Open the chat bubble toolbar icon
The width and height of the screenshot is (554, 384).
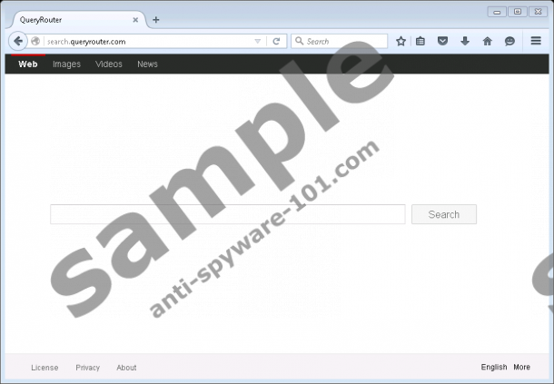click(x=509, y=41)
